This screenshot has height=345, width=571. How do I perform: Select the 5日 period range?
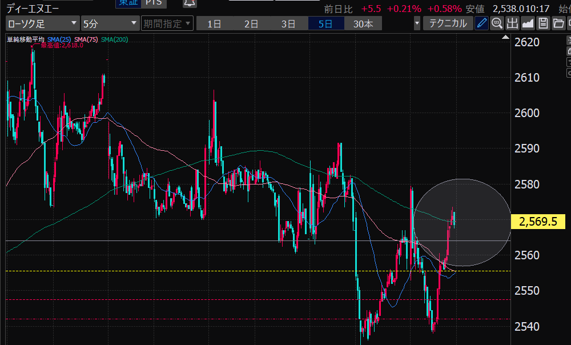(325, 23)
